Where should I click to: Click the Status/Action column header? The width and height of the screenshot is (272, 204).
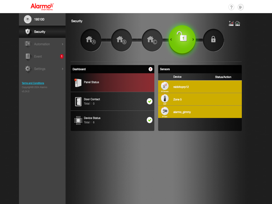(x=223, y=77)
